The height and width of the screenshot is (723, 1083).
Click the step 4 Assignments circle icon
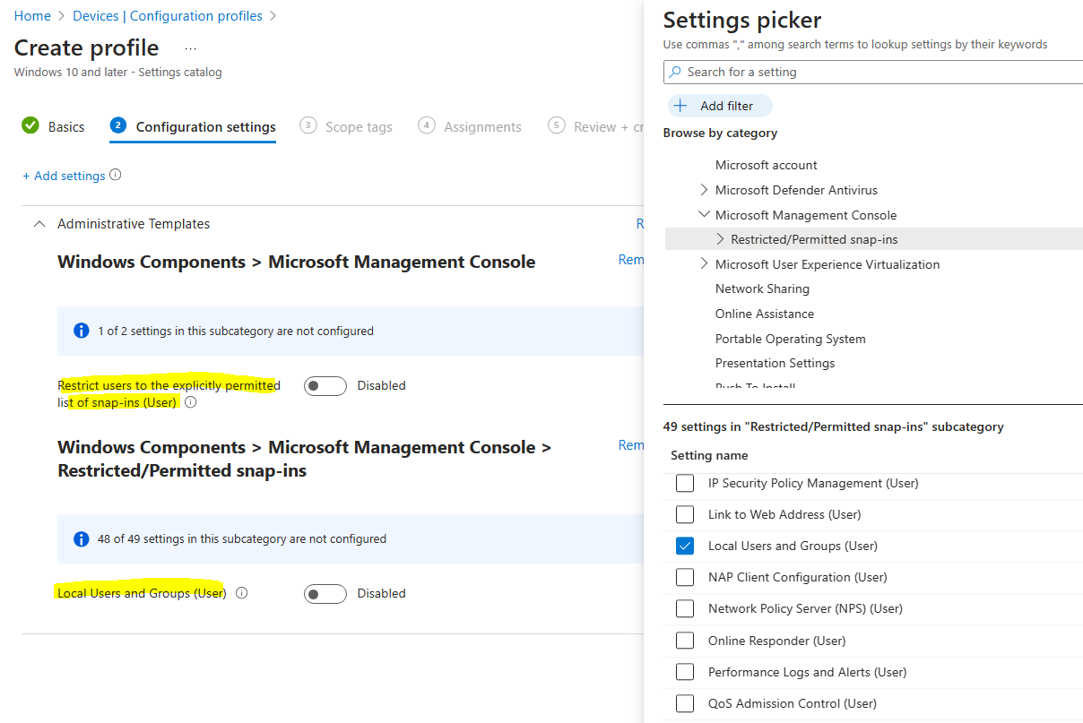[x=427, y=125]
